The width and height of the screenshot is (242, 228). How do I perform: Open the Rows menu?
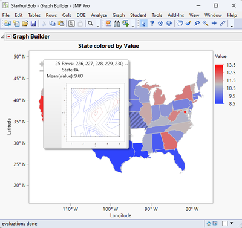(51, 15)
